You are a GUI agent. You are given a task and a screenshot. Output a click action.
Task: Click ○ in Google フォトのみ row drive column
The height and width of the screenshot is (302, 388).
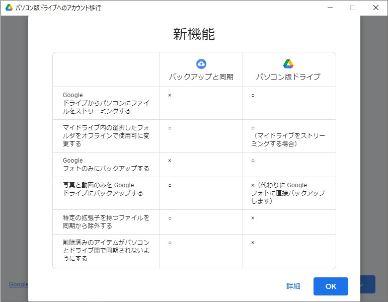pos(253,161)
